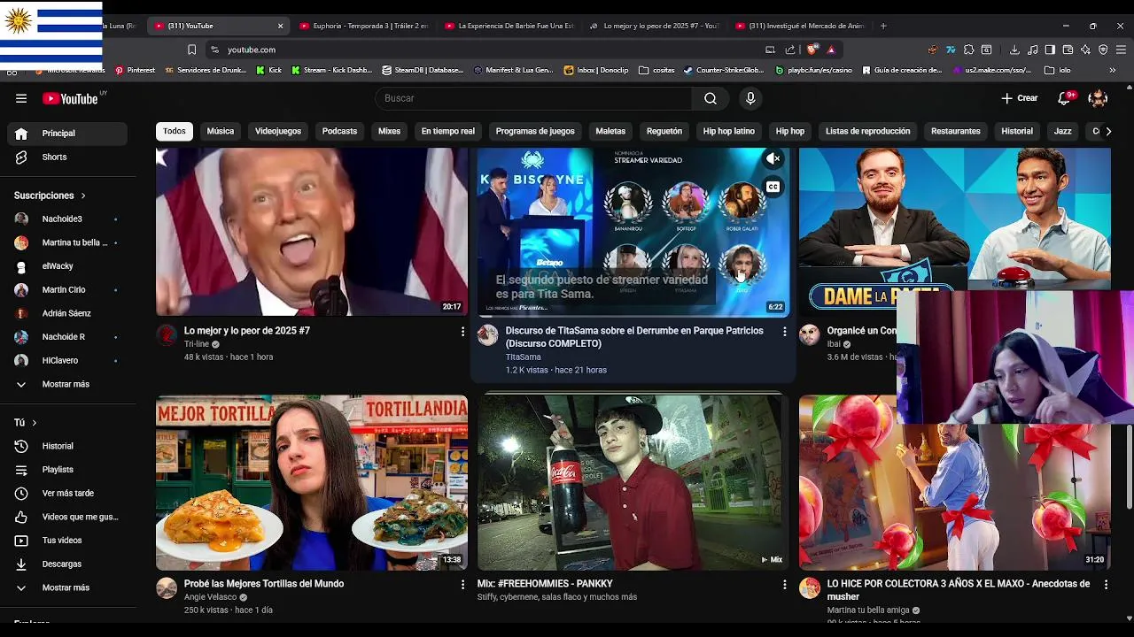The width and height of the screenshot is (1134, 637).
Task: Open options for LO HICE POR COLECTORA video
Action: 1106,585
